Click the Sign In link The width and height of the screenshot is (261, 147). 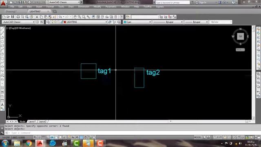pyautogui.click(x=203, y=2)
